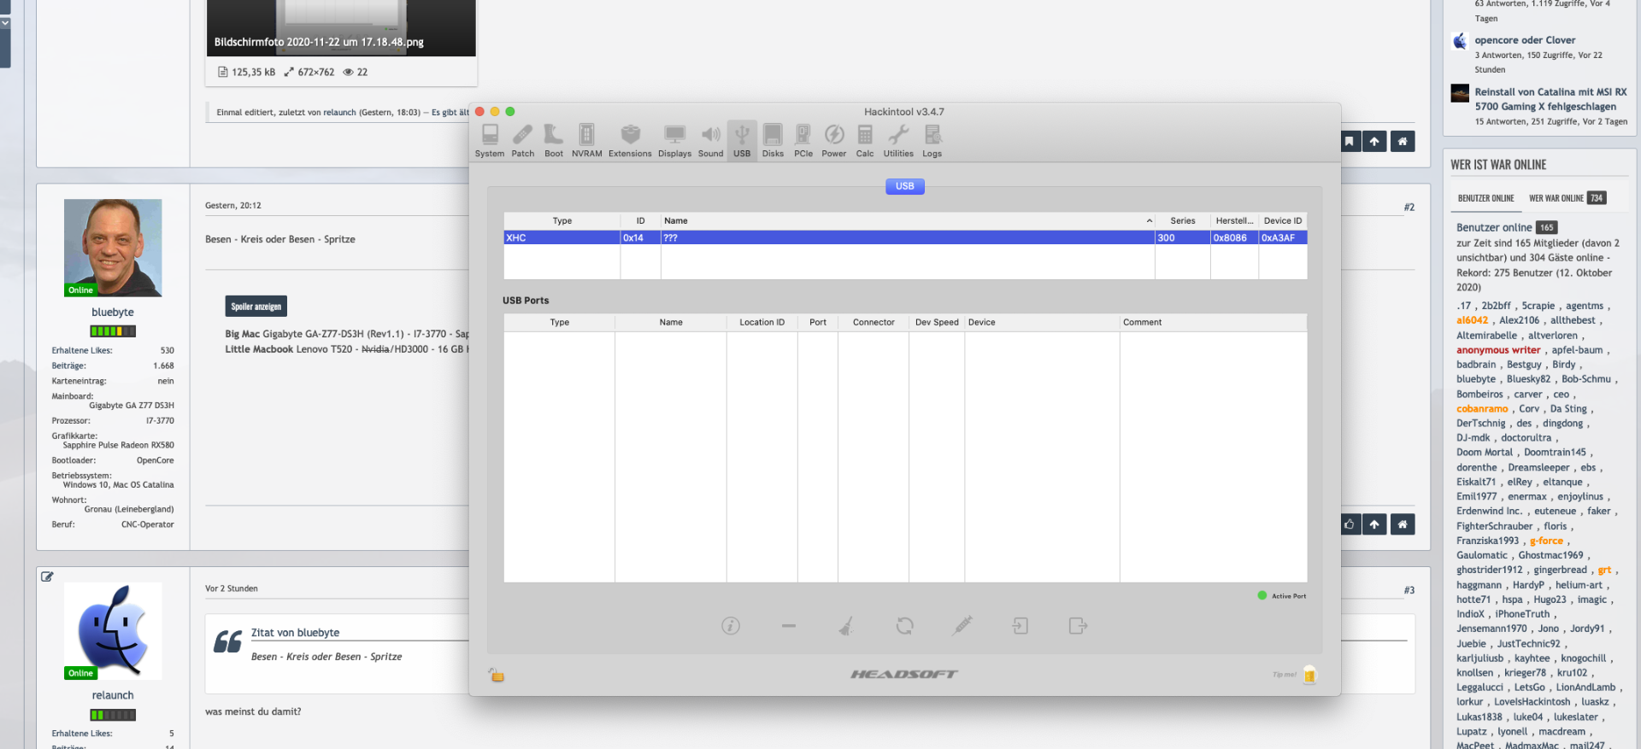The image size is (1641, 749).
Task: Click the up-arrow icon beside the bookmark button
Action: [1374, 142]
